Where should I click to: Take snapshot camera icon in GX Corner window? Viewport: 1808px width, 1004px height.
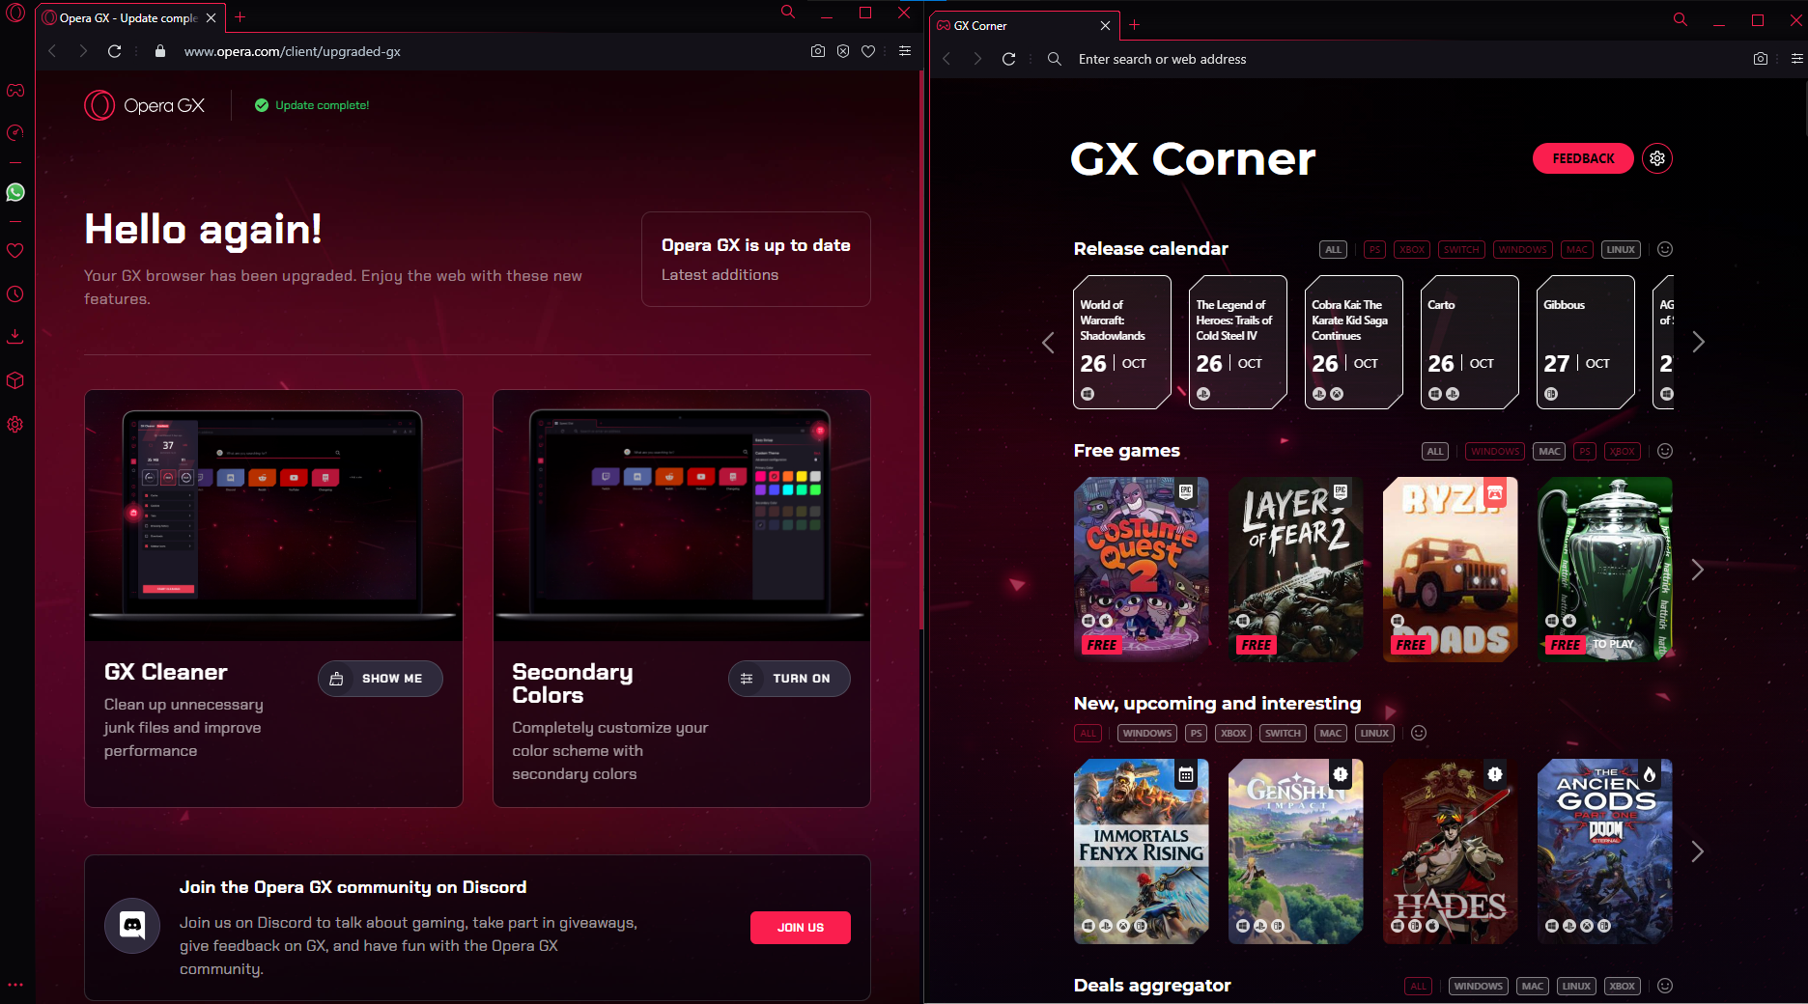pyautogui.click(x=1761, y=59)
